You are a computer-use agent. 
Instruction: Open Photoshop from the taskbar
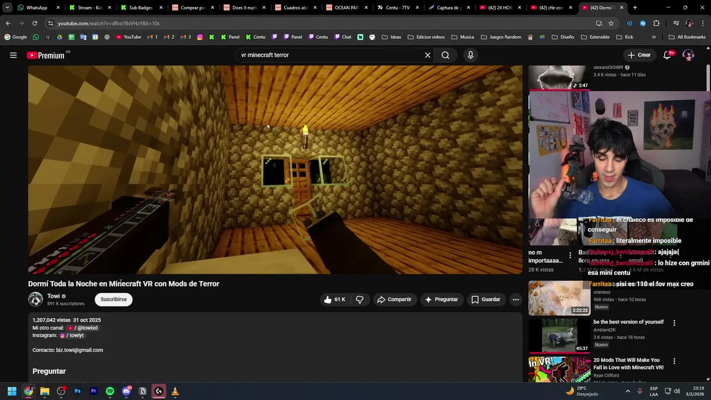77,391
